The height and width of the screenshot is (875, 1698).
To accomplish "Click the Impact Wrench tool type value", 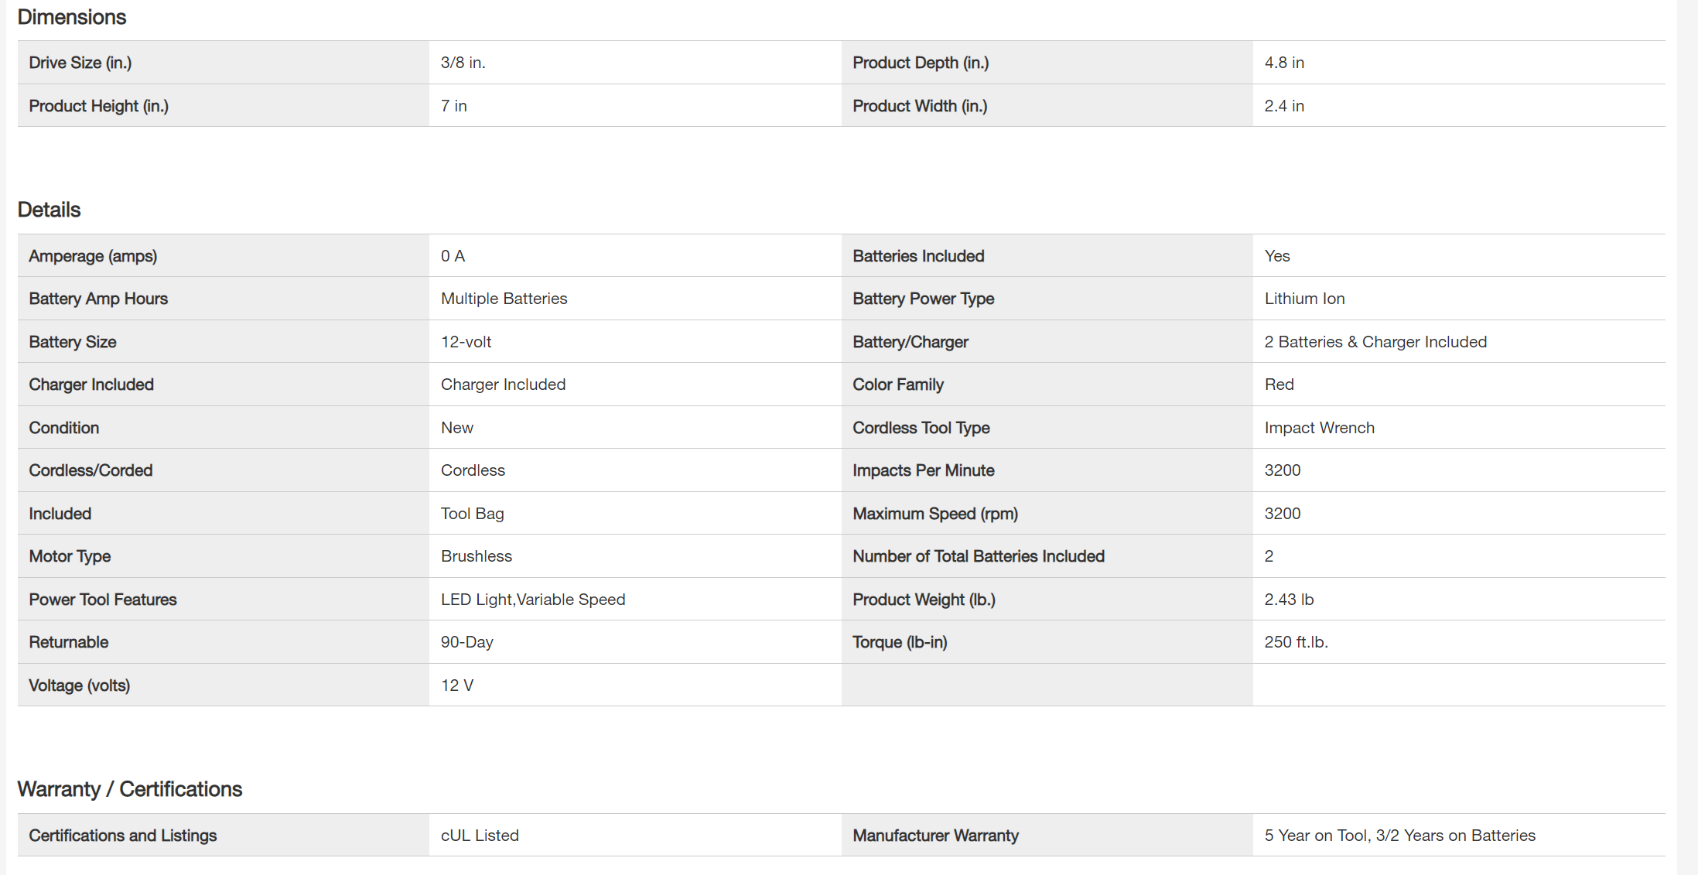I will [x=1319, y=428].
